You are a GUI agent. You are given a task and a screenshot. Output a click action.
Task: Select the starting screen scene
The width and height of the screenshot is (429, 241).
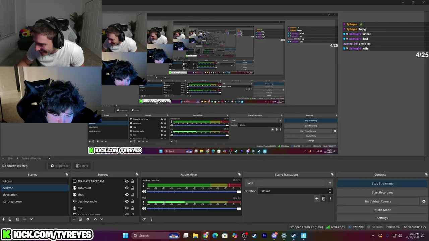[35, 201]
